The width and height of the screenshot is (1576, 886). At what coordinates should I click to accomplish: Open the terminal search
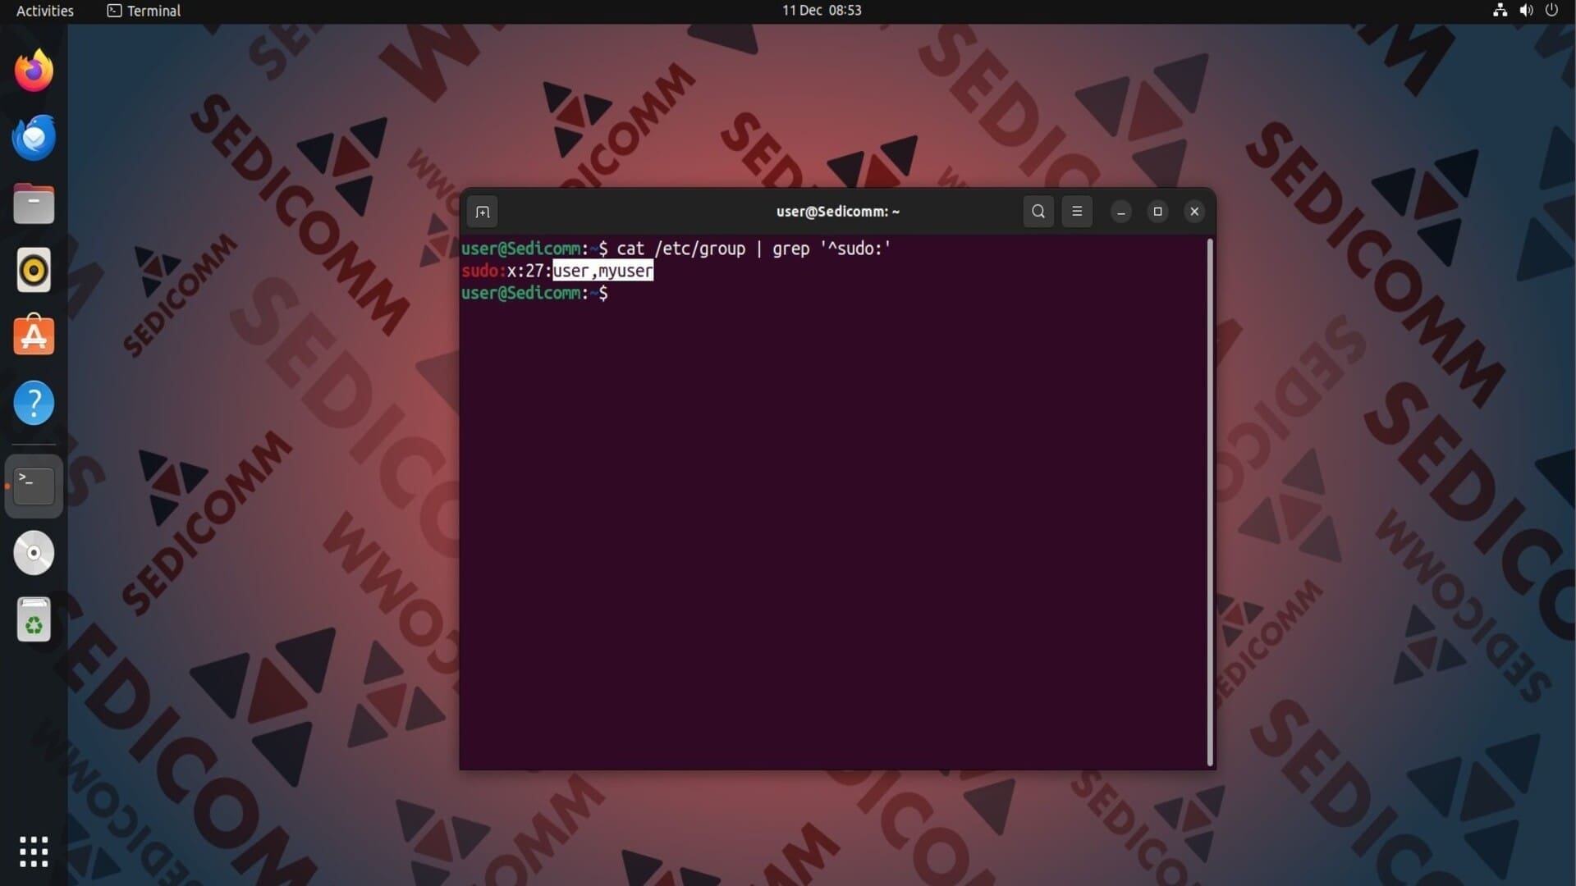tap(1038, 212)
